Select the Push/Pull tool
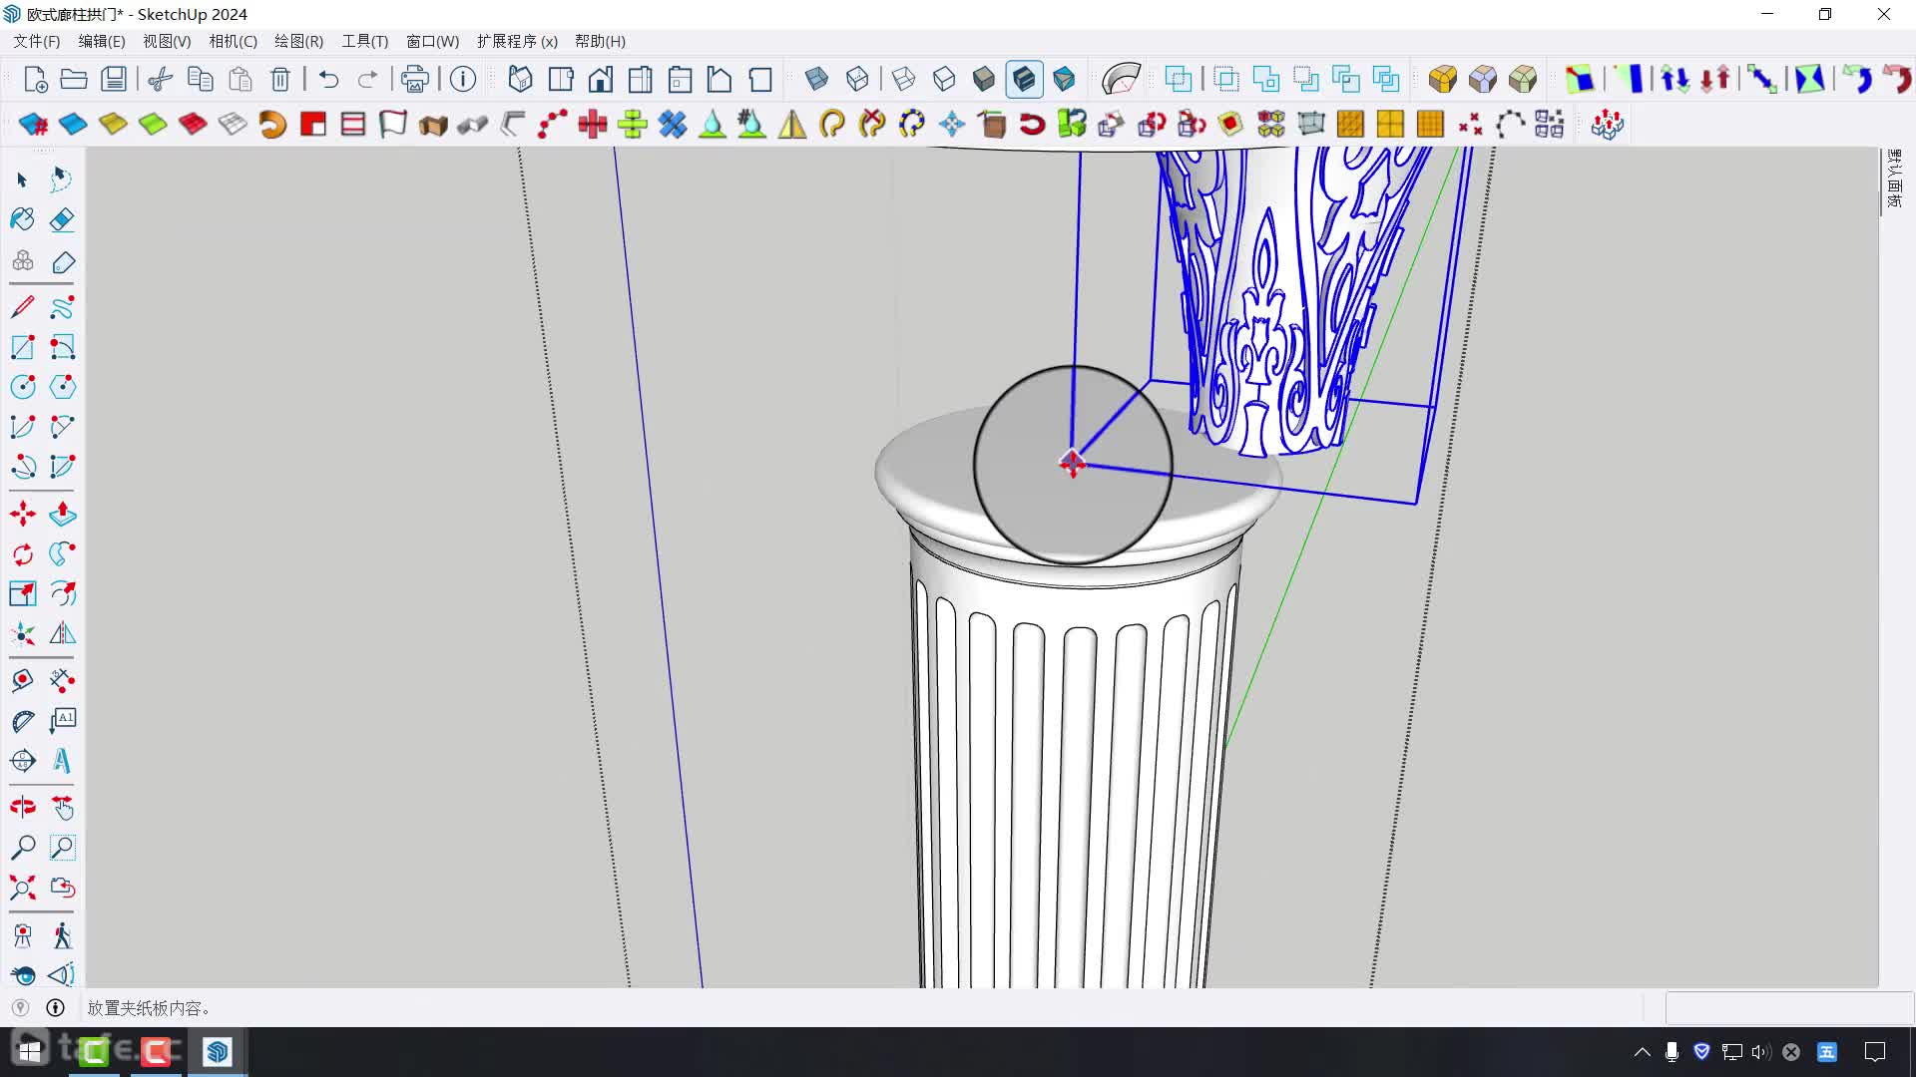The image size is (1916, 1077). point(62,515)
